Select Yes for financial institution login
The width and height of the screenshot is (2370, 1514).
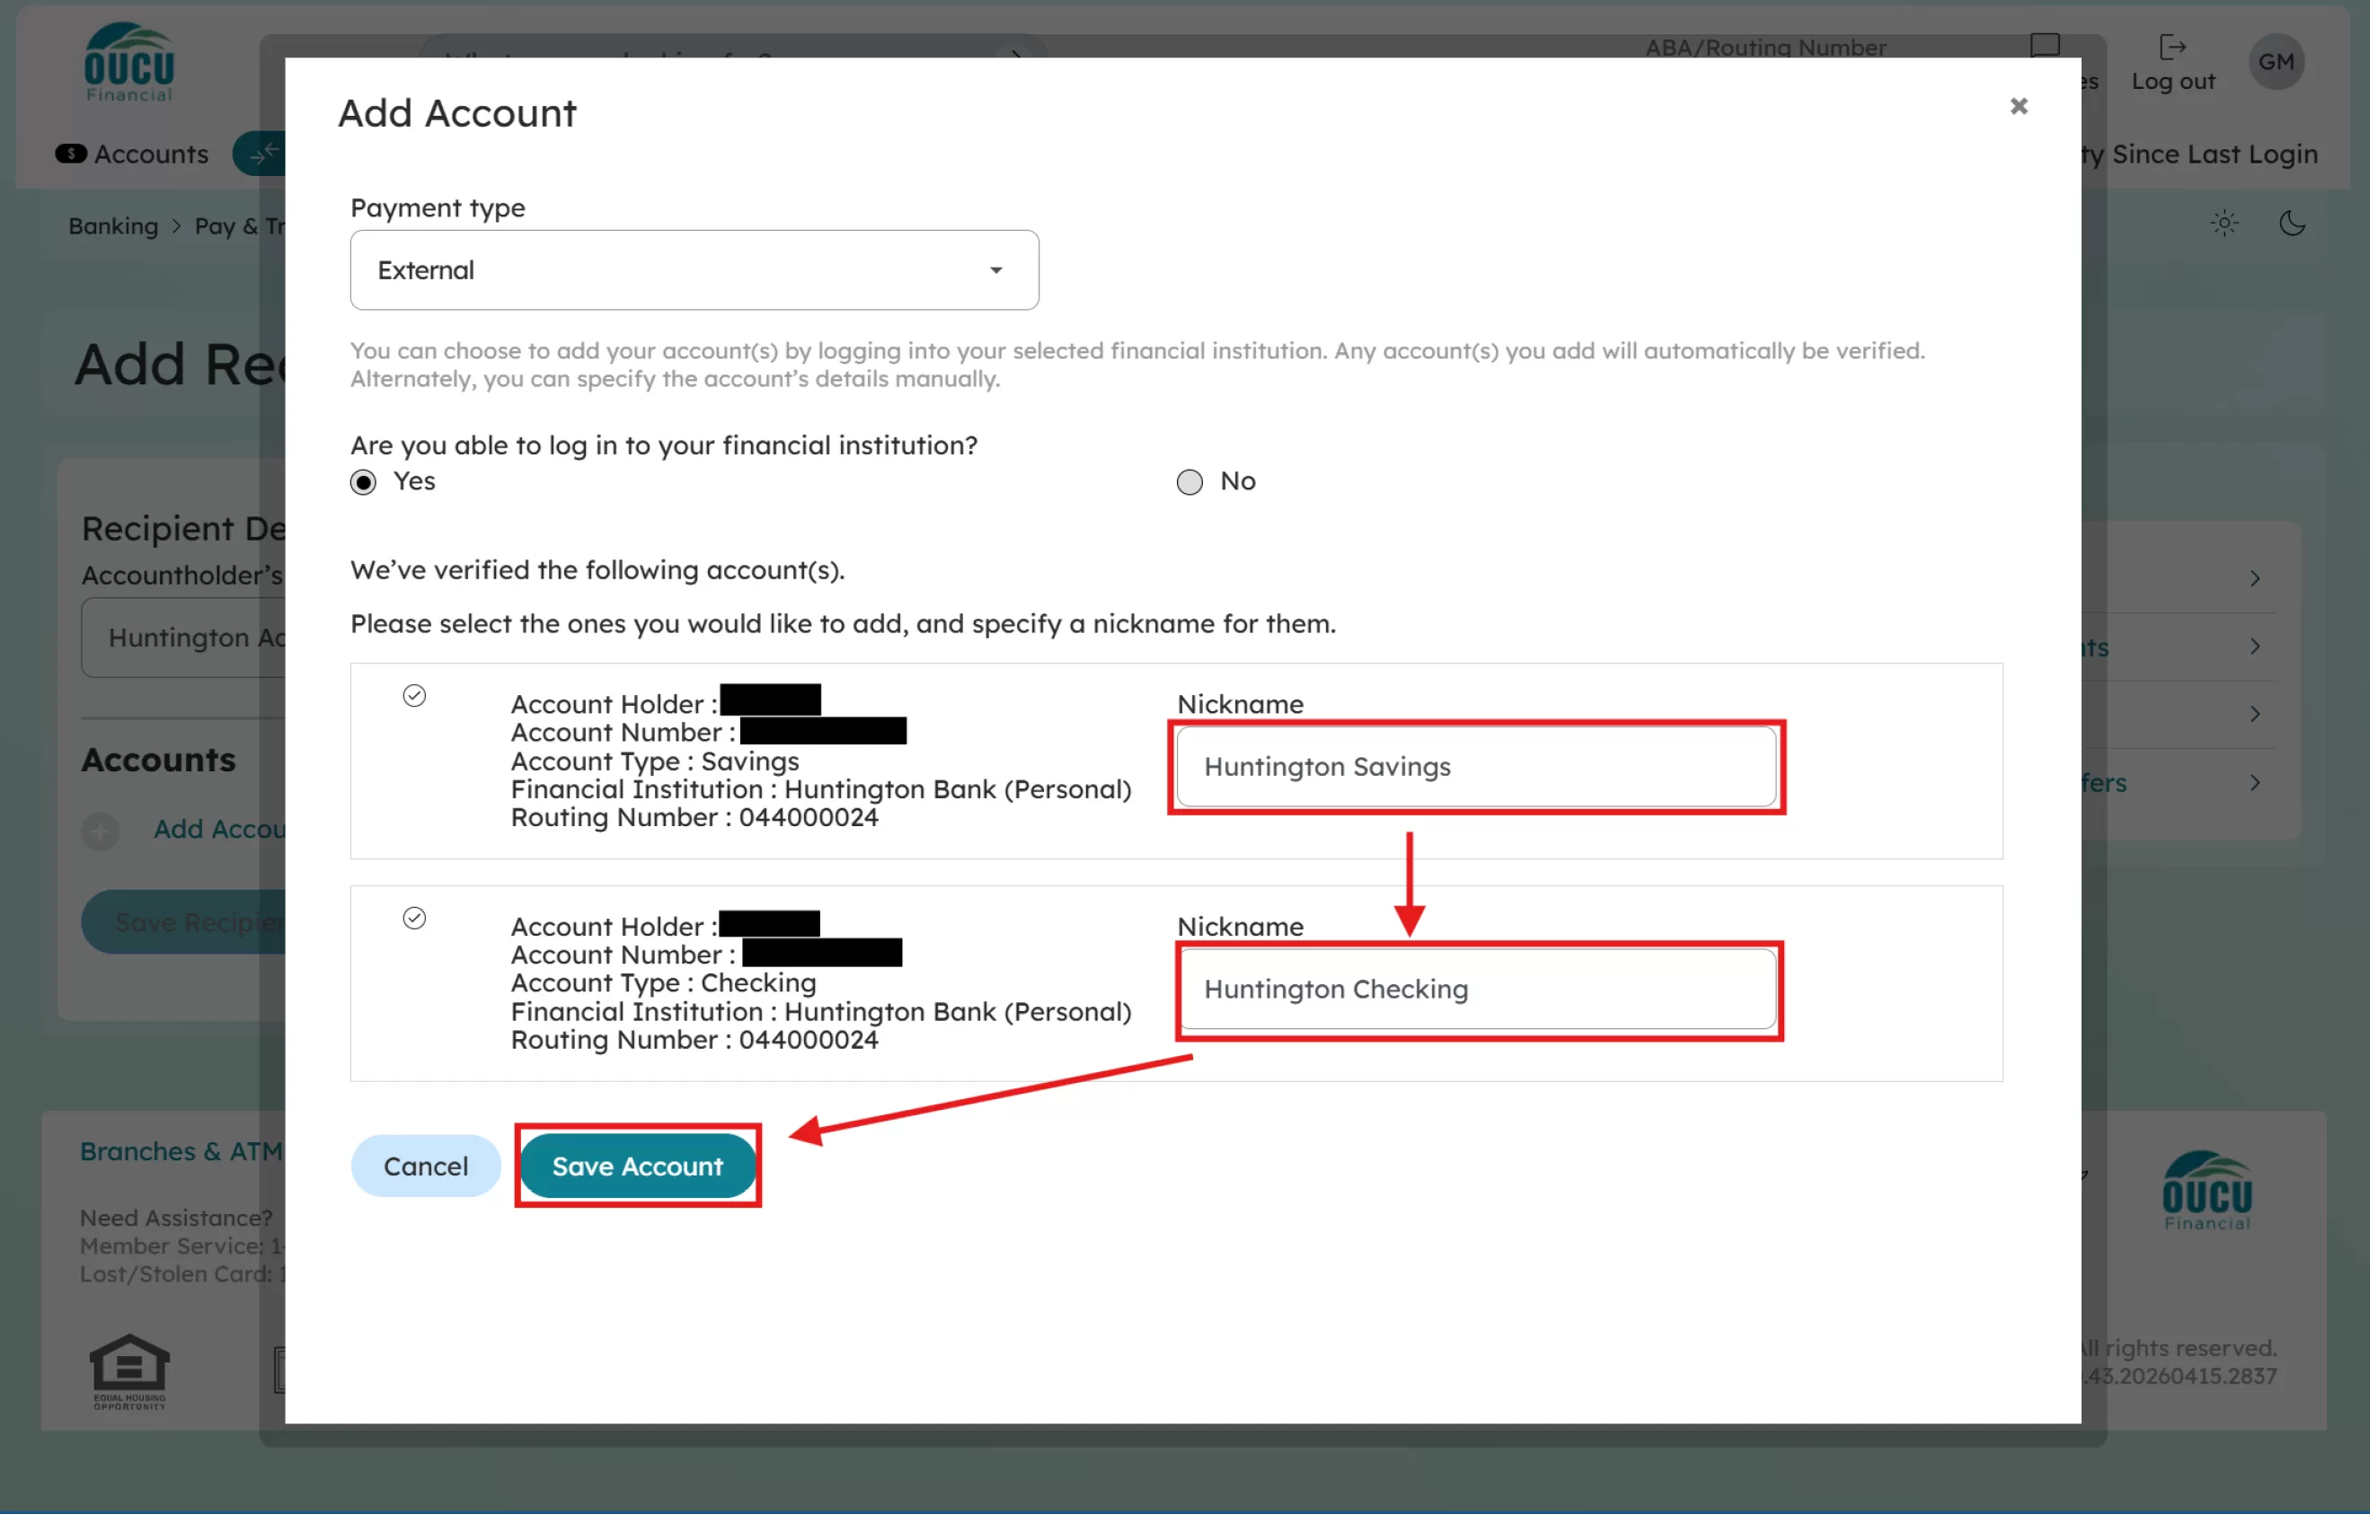tap(363, 482)
